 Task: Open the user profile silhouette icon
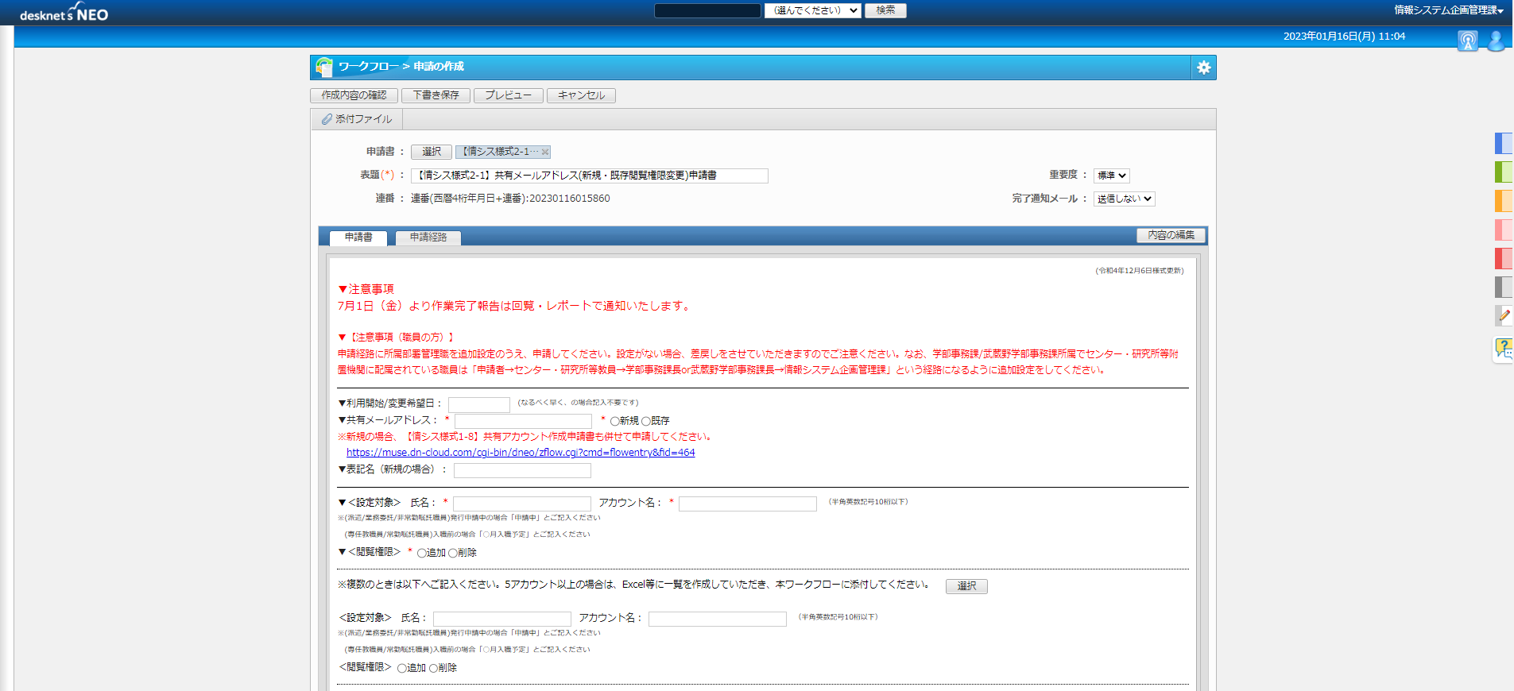pyautogui.click(x=1496, y=41)
